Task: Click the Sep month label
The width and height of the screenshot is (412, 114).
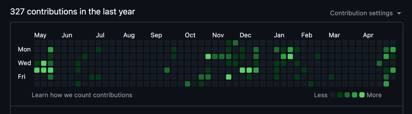Action: 156,35
